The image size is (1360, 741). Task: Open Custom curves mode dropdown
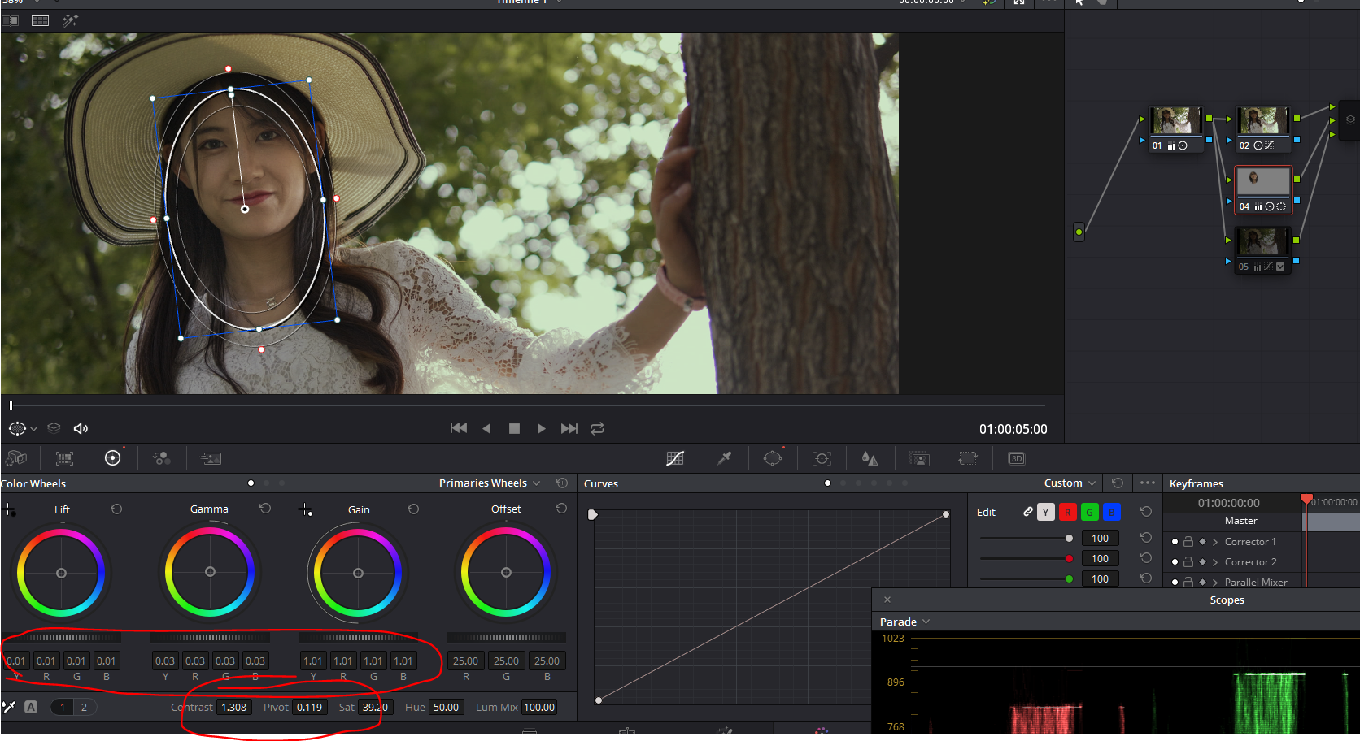tap(1070, 483)
